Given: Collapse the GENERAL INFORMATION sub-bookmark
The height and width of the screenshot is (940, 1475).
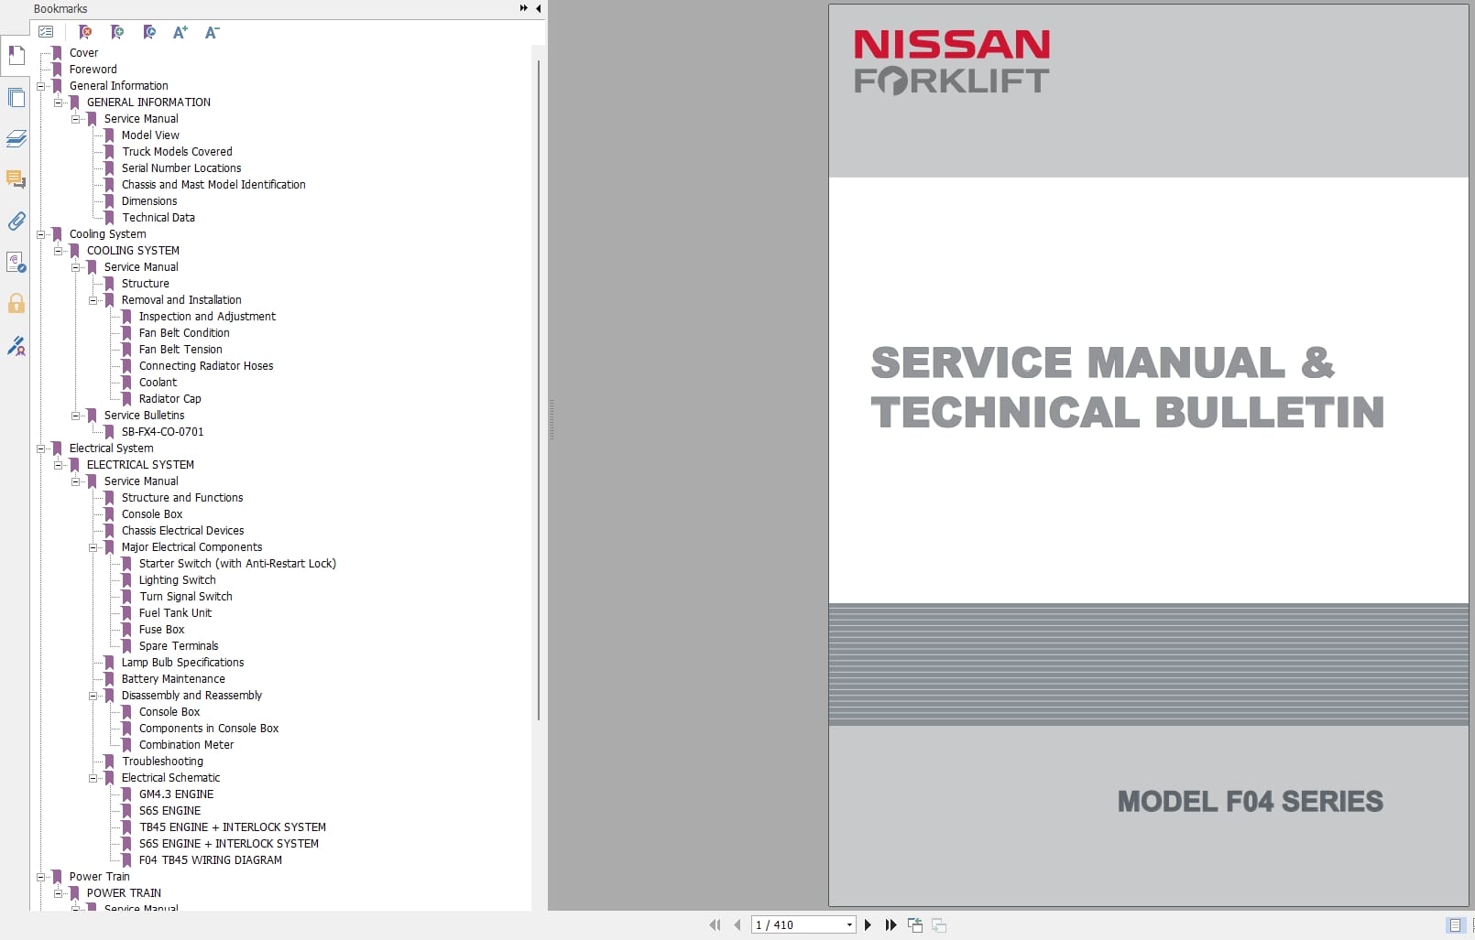Looking at the screenshot, I should click(58, 103).
